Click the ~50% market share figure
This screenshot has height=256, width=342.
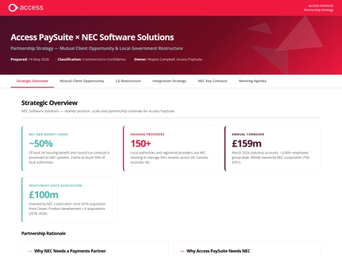point(41,143)
